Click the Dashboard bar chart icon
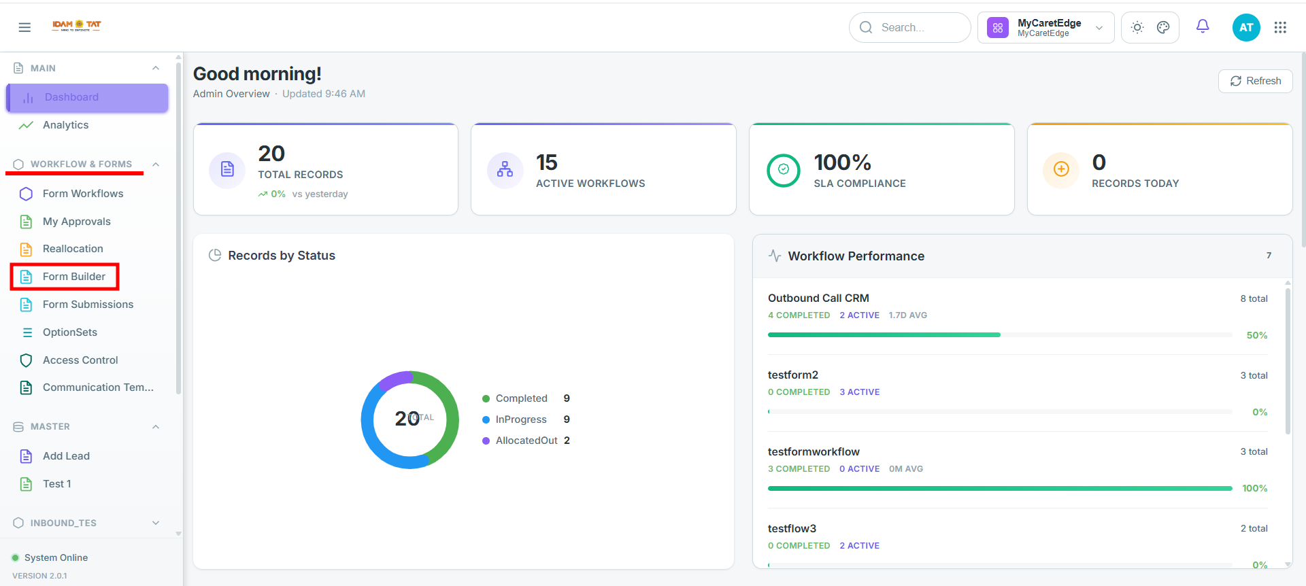 point(28,98)
